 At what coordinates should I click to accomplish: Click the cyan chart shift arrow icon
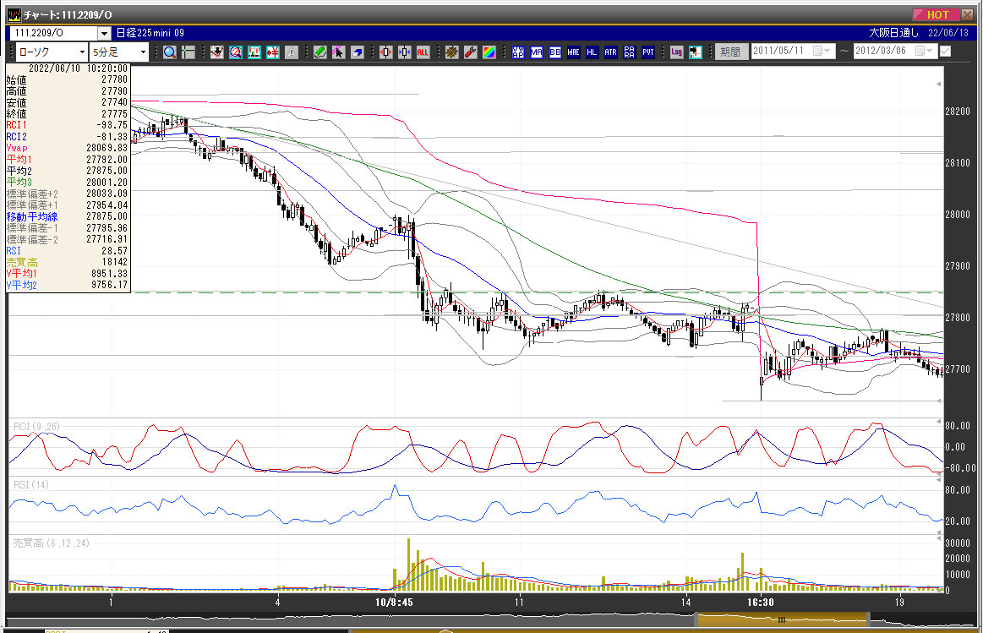[x=696, y=52]
